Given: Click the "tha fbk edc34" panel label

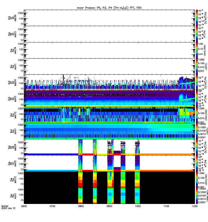Looking at the screenshot, I should coord(13,51).
